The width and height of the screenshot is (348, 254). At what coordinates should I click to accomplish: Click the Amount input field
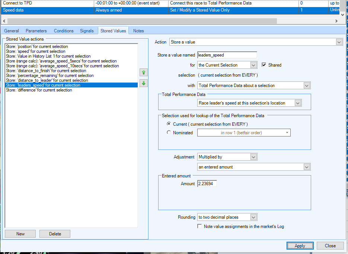[x=207, y=184]
